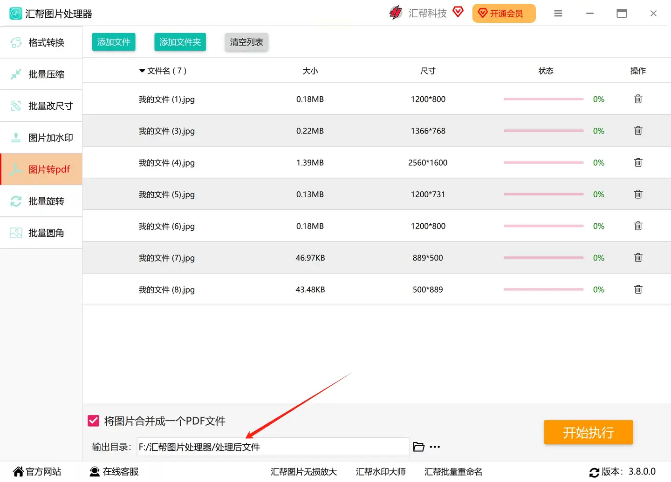Click progress bar of 我的文件 (4).jpg
This screenshot has height=482, width=671.
point(543,162)
